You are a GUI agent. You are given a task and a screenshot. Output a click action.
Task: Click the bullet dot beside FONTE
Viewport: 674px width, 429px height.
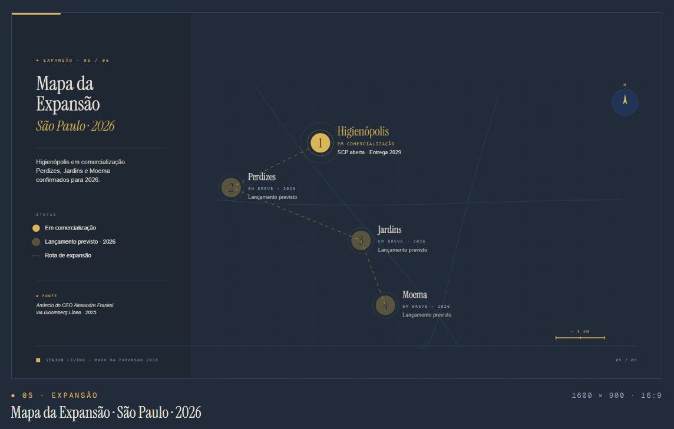click(x=37, y=296)
